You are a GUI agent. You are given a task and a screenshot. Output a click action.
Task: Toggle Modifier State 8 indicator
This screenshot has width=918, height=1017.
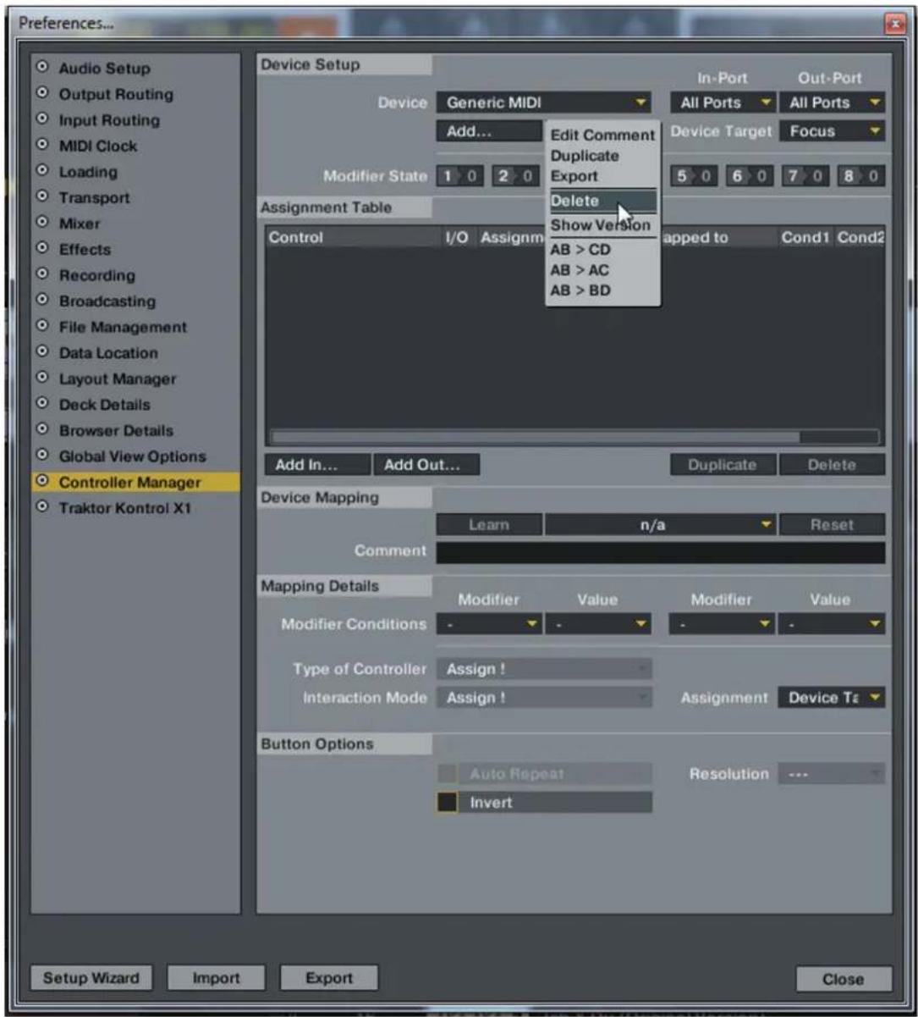[860, 176]
